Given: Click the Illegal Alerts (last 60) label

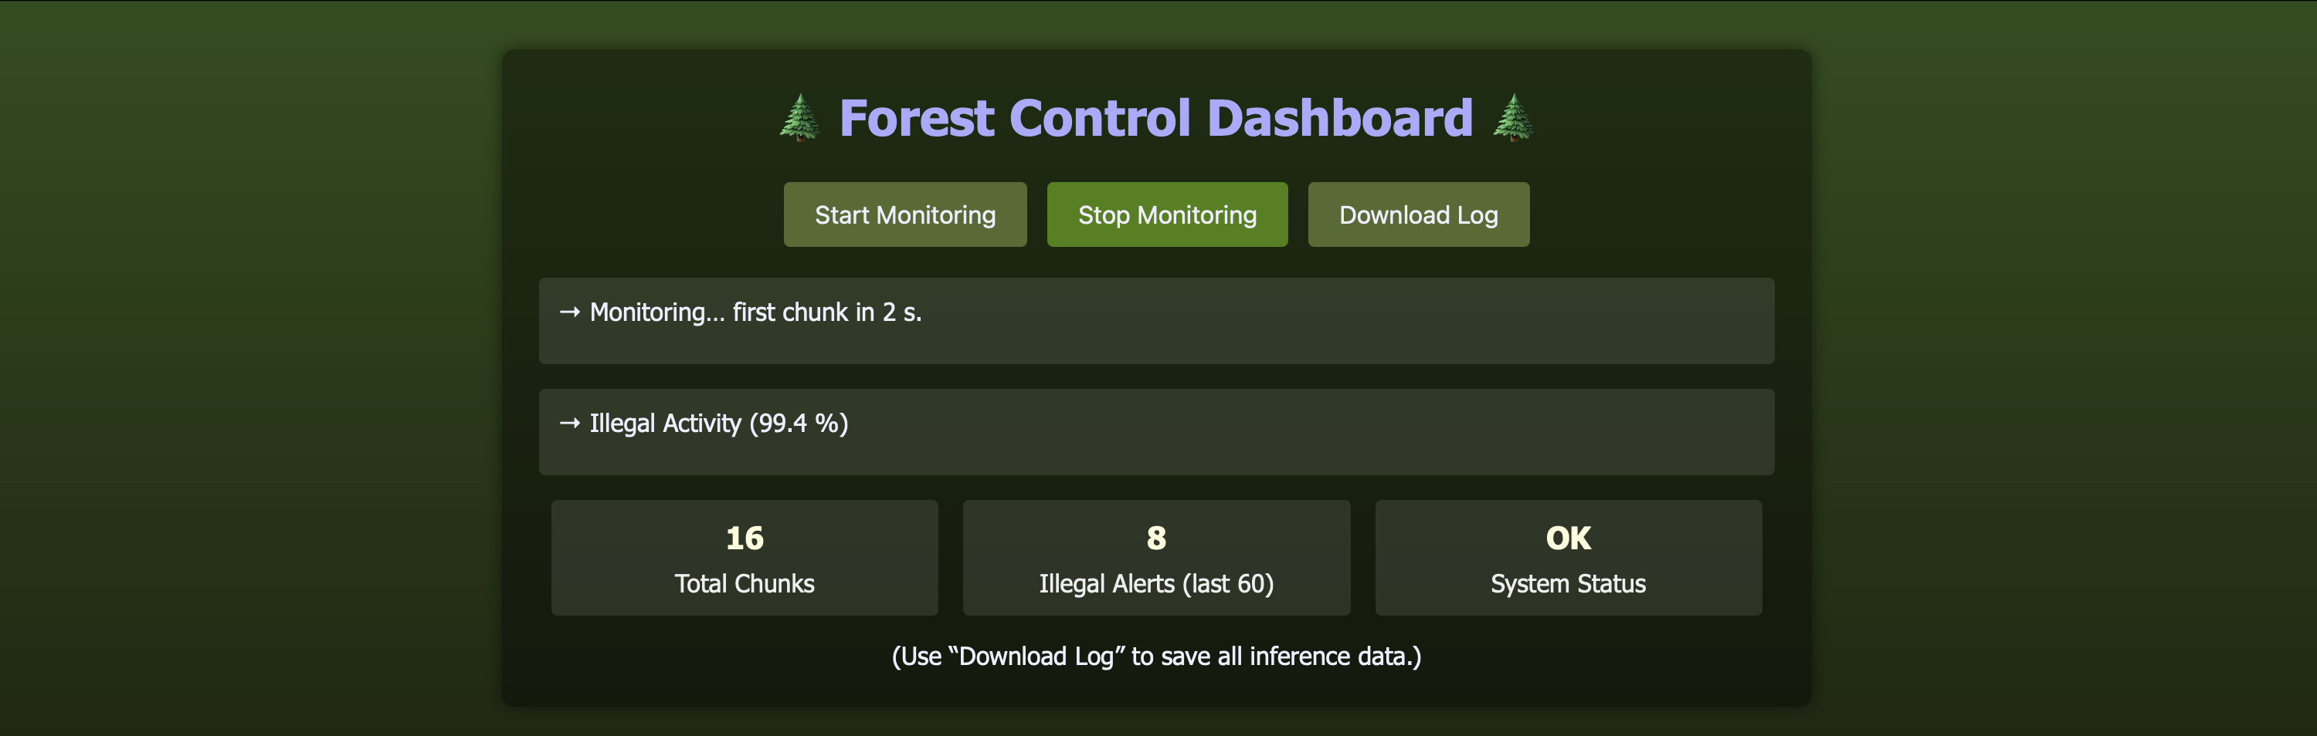Looking at the screenshot, I should point(1156,584).
